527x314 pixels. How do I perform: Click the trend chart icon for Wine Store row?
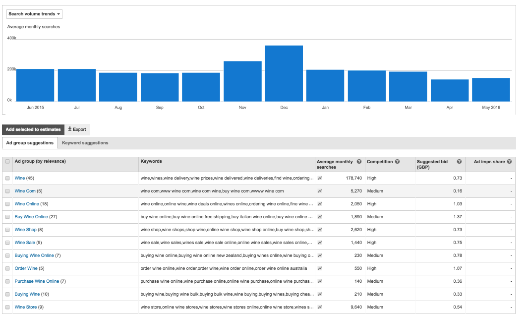point(320,307)
